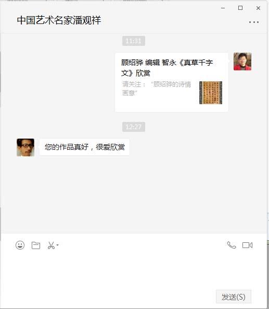Start a video call with contact

click(247, 245)
